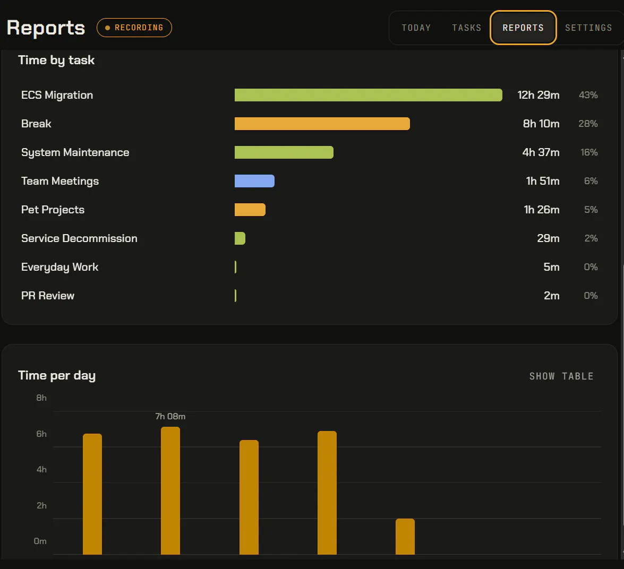Open the Settings tab
Viewport: 624px width, 569px height.
pos(588,28)
